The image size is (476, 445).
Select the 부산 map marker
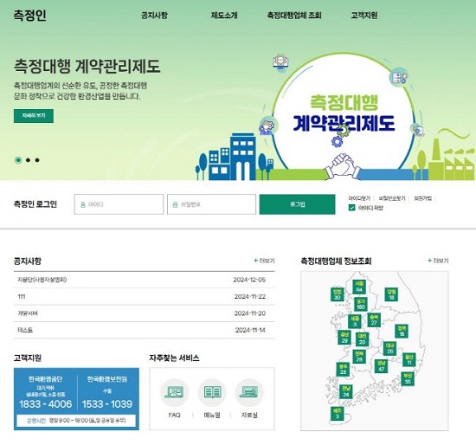pyautogui.click(x=408, y=378)
